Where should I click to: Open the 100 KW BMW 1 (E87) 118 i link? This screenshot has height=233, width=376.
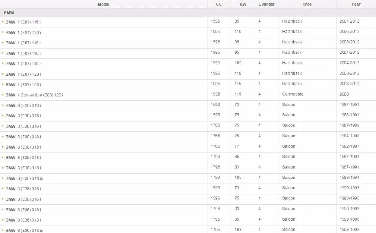(23, 64)
